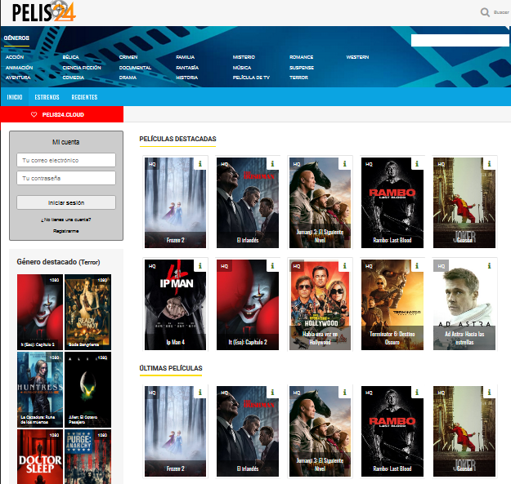Open info icon on Ip Man 4 poster
The image size is (511, 484).
200,266
